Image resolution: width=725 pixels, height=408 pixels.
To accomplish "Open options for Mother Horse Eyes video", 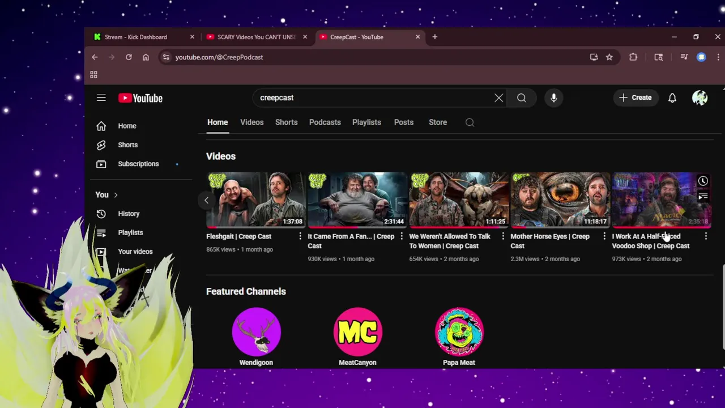I will [604, 236].
